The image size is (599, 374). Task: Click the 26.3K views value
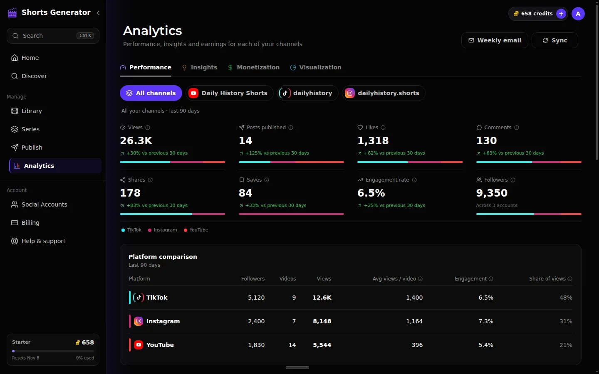point(136,140)
